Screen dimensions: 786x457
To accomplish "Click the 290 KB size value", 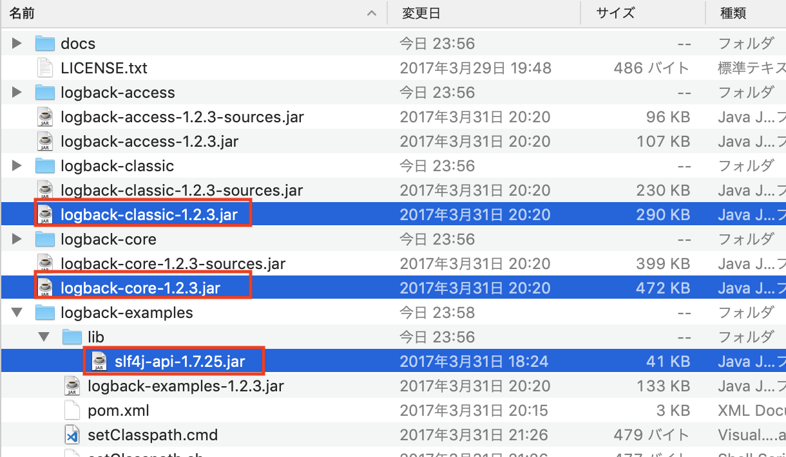I will coord(663,215).
